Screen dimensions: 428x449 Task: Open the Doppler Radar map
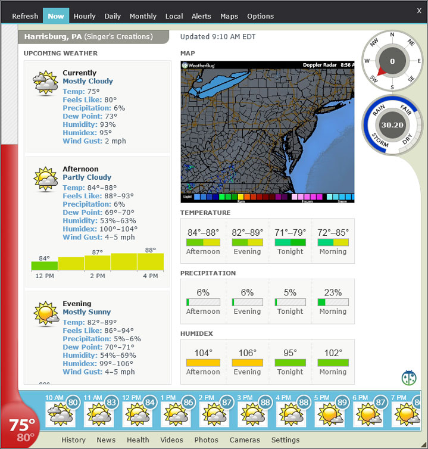pos(267,132)
